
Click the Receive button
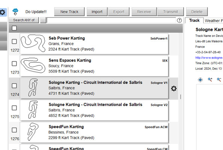coord(144,12)
